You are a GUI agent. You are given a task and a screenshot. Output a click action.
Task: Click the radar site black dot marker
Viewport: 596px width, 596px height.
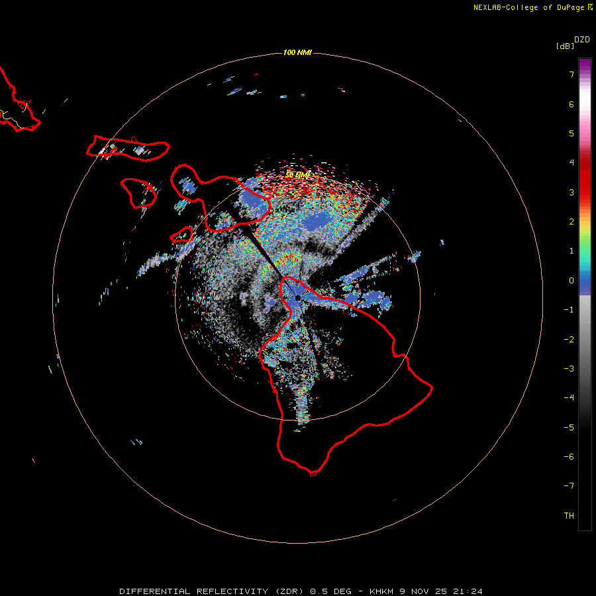click(x=297, y=297)
